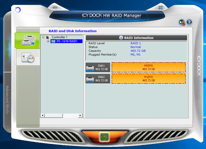Click the green chip icon at bottom
Viewport: 206px width, 149px height.
point(104,137)
